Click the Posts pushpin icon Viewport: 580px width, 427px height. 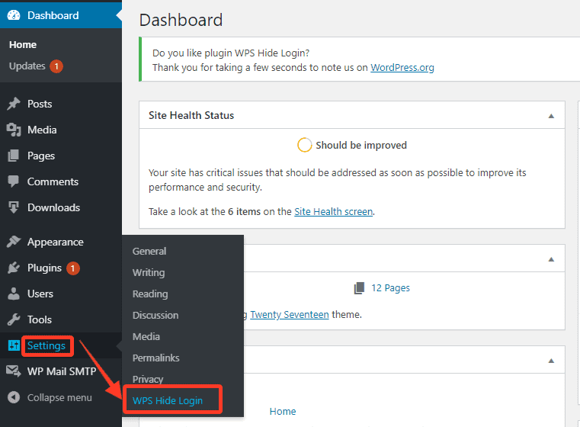[14, 104]
